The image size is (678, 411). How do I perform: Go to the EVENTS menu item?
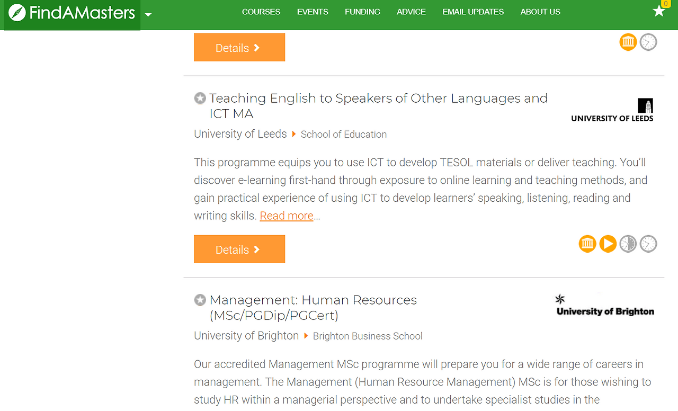point(313,12)
